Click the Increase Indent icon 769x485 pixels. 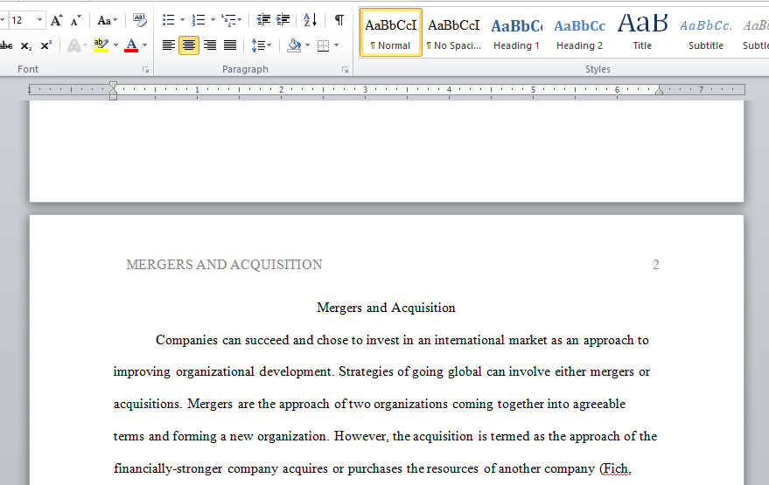(x=283, y=20)
